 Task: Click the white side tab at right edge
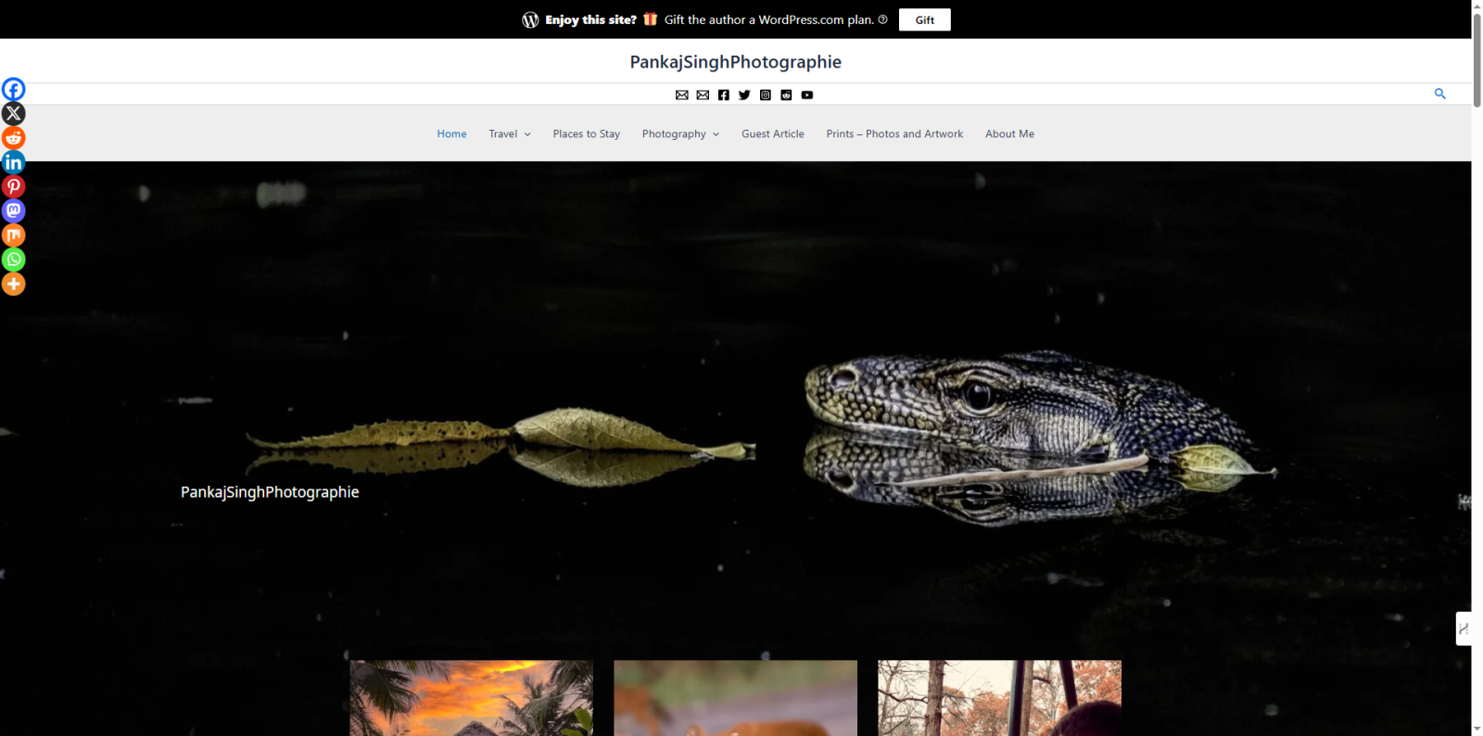pyautogui.click(x=1464, y=628)
